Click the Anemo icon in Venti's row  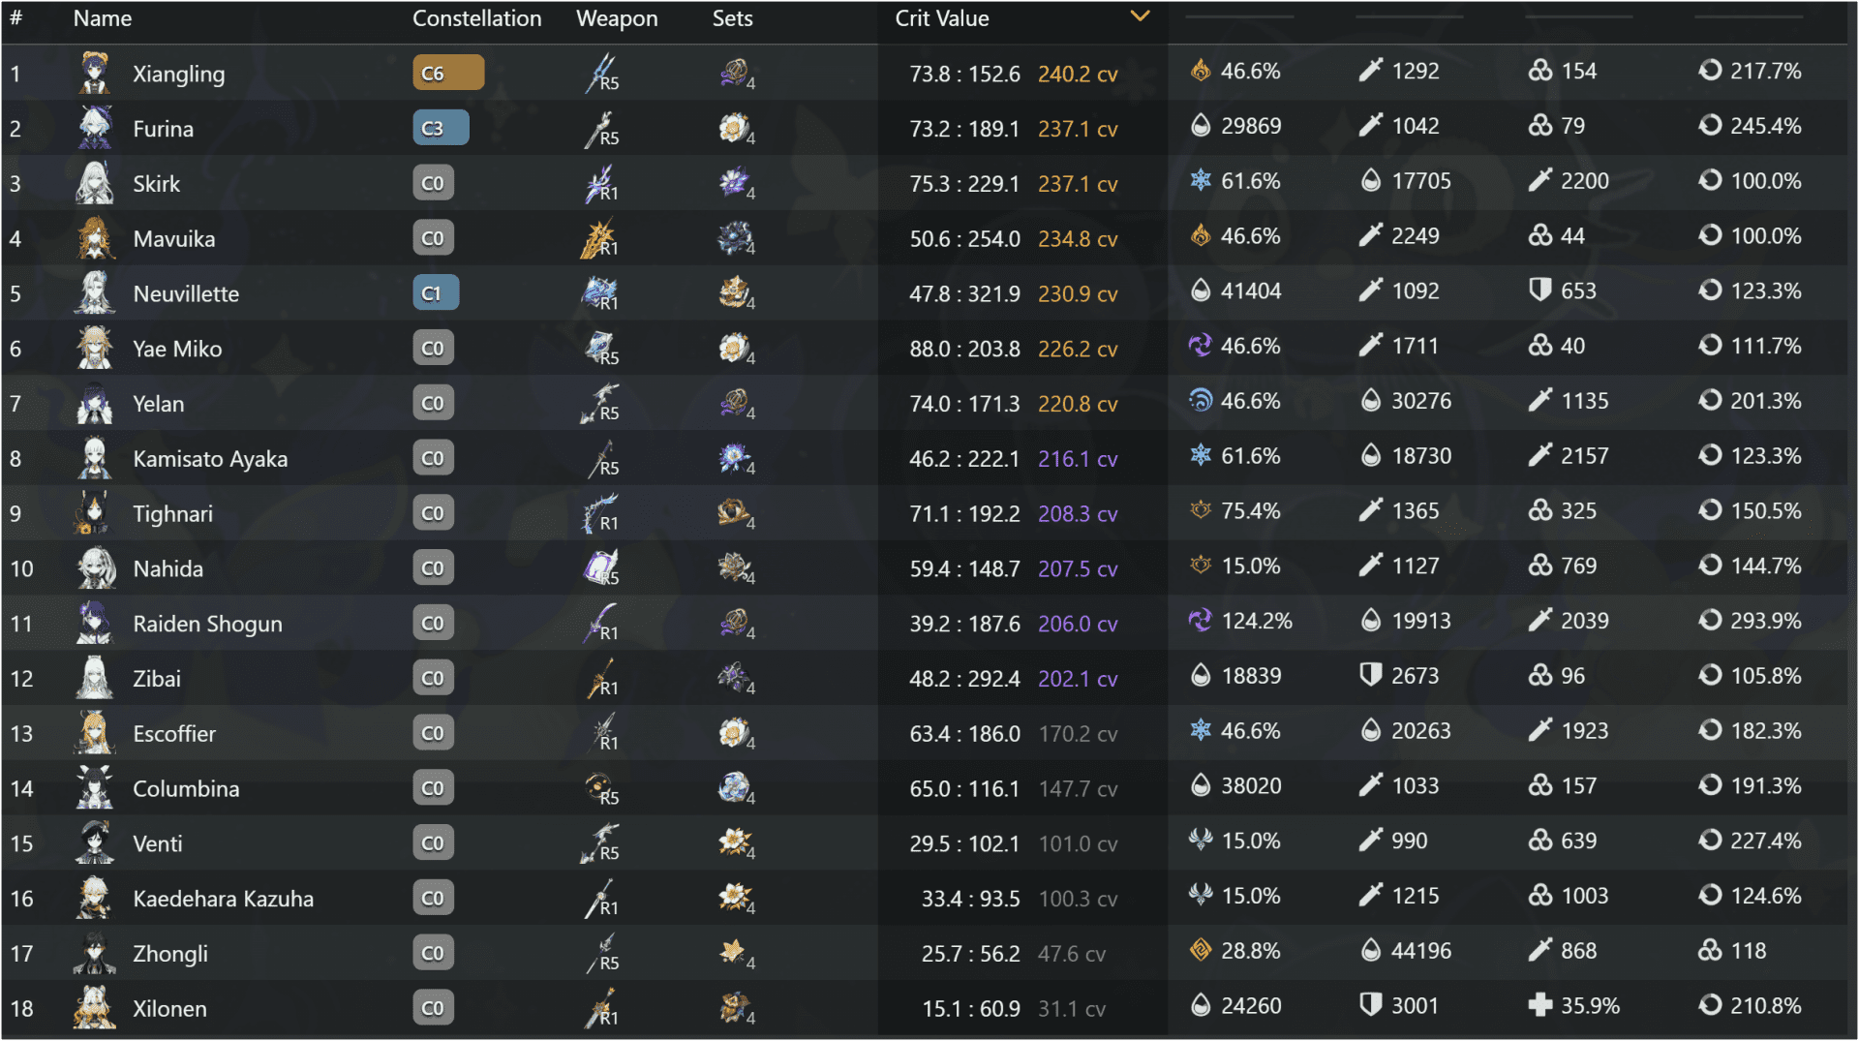pos(1200,841)
